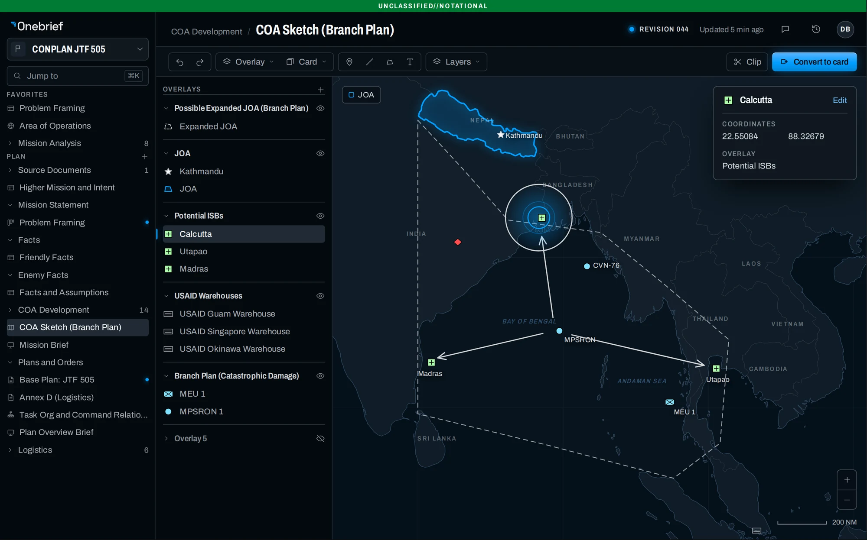The width and height of the screenshot is (867, 540).
Task: Click the Madras marker on map
Action: (x=431, y=362)
